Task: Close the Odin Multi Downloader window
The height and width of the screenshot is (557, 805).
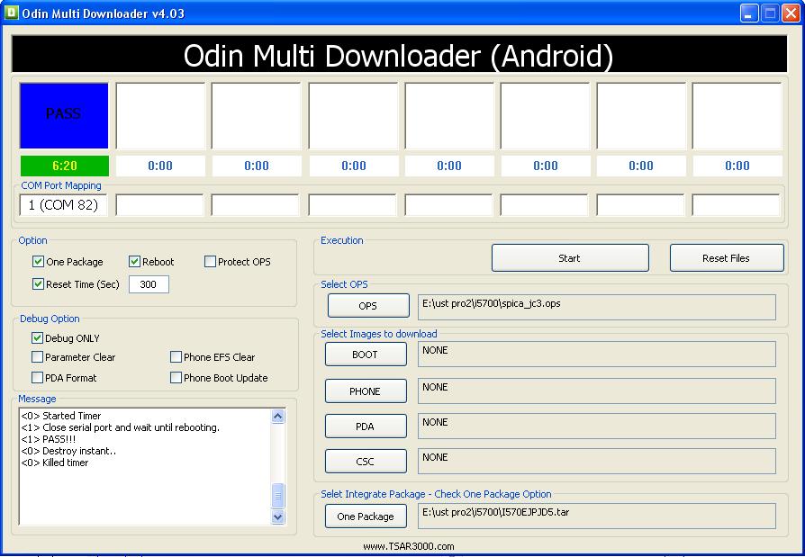Action: [791, 13]
